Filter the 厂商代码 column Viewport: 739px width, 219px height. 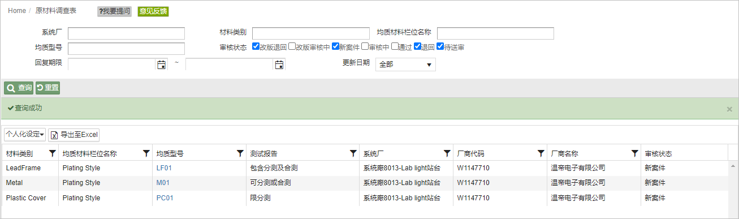[541, 153]
